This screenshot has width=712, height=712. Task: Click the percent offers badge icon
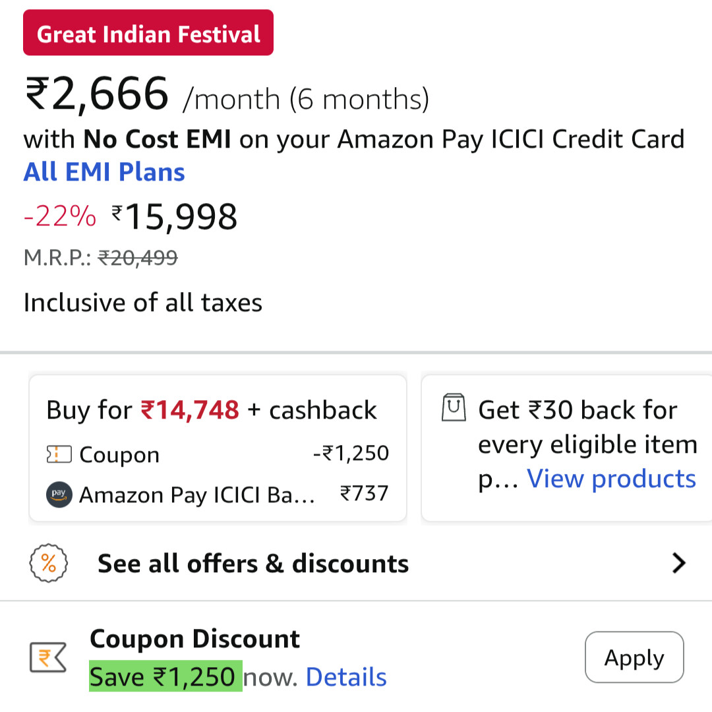click(x=49, y=564)
